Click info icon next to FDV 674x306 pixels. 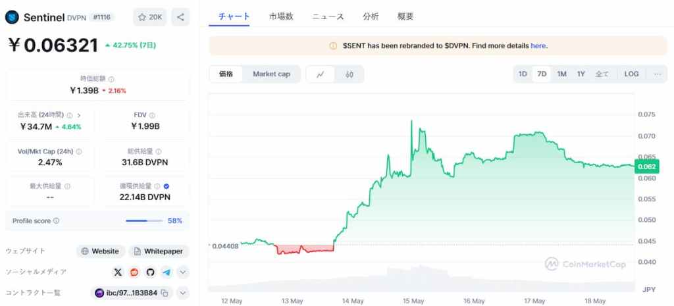pyautogui.click(x=152, y=115)
